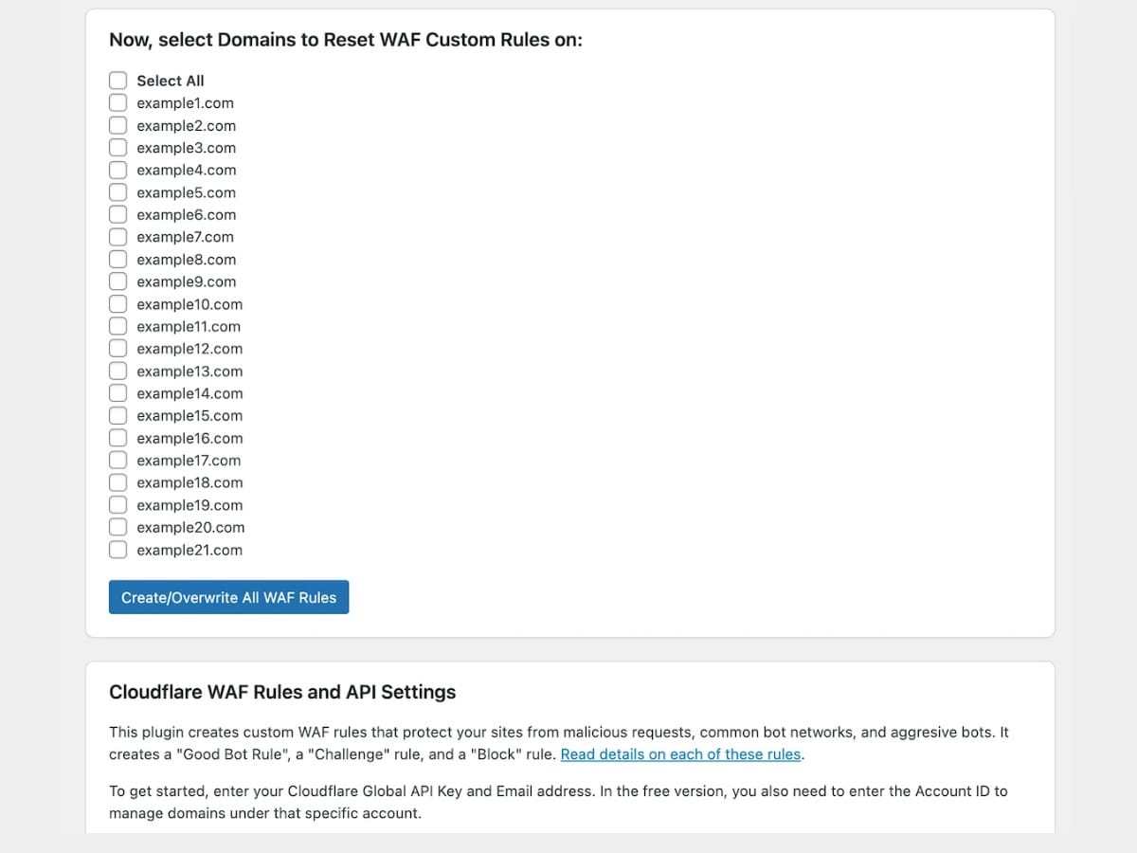Tick the checkbox beside example12.com
1137x853 pixels.
pos(117,349)
